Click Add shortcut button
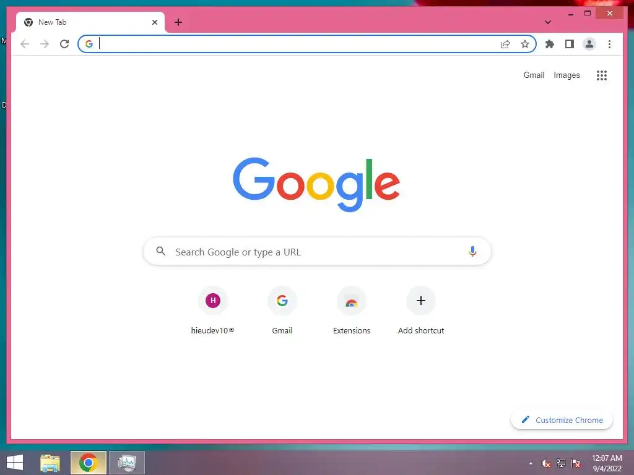634x475 pixels. [421, 311]
